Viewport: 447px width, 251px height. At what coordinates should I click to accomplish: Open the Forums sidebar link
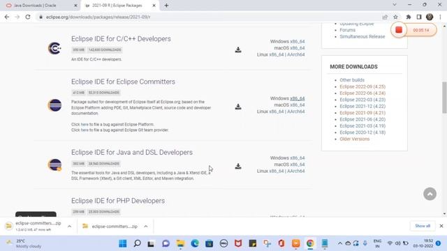pos(348,30)
